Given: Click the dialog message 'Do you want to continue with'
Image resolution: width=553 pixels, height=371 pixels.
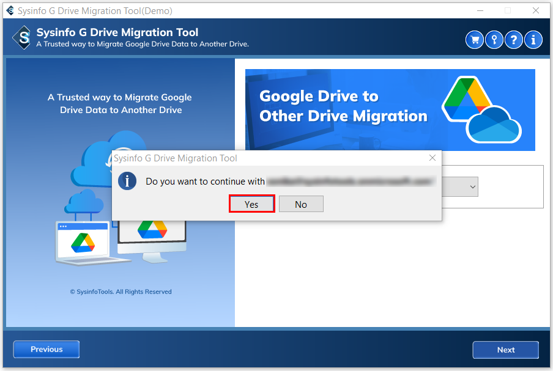Looking at the screenshot, I should [x=206, y=182].
